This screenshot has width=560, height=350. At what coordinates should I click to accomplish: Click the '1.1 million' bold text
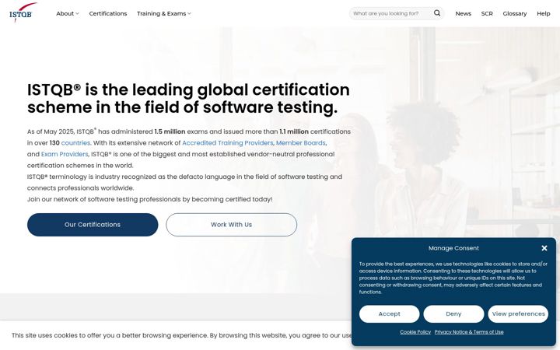[294, 131]
